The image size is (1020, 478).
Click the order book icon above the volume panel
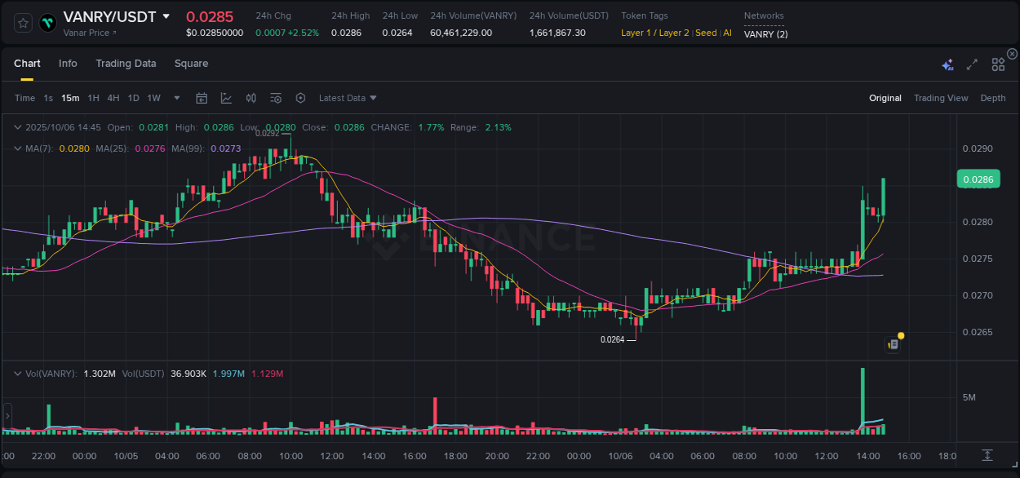click(x=891, y=343)
